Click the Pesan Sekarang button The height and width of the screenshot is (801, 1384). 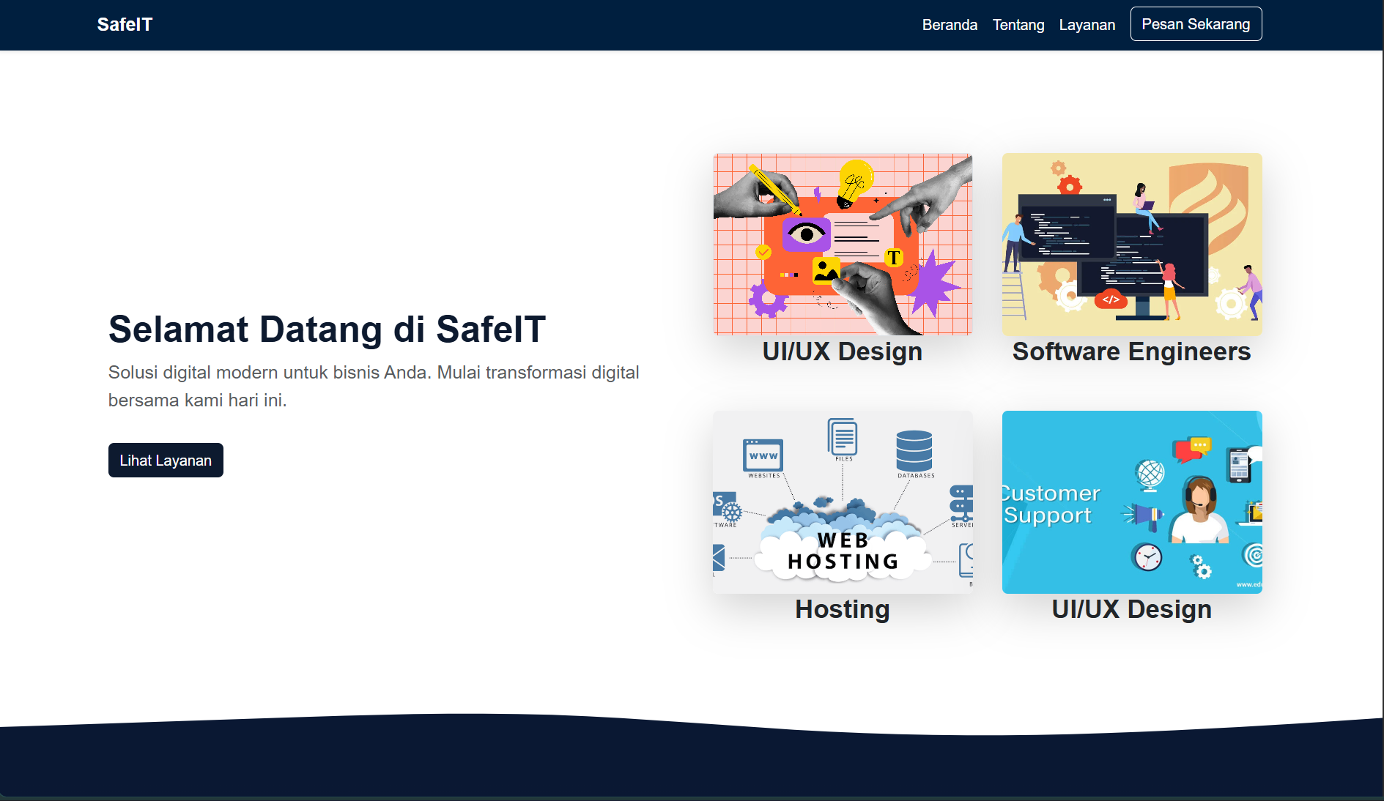coord(1195,23)
